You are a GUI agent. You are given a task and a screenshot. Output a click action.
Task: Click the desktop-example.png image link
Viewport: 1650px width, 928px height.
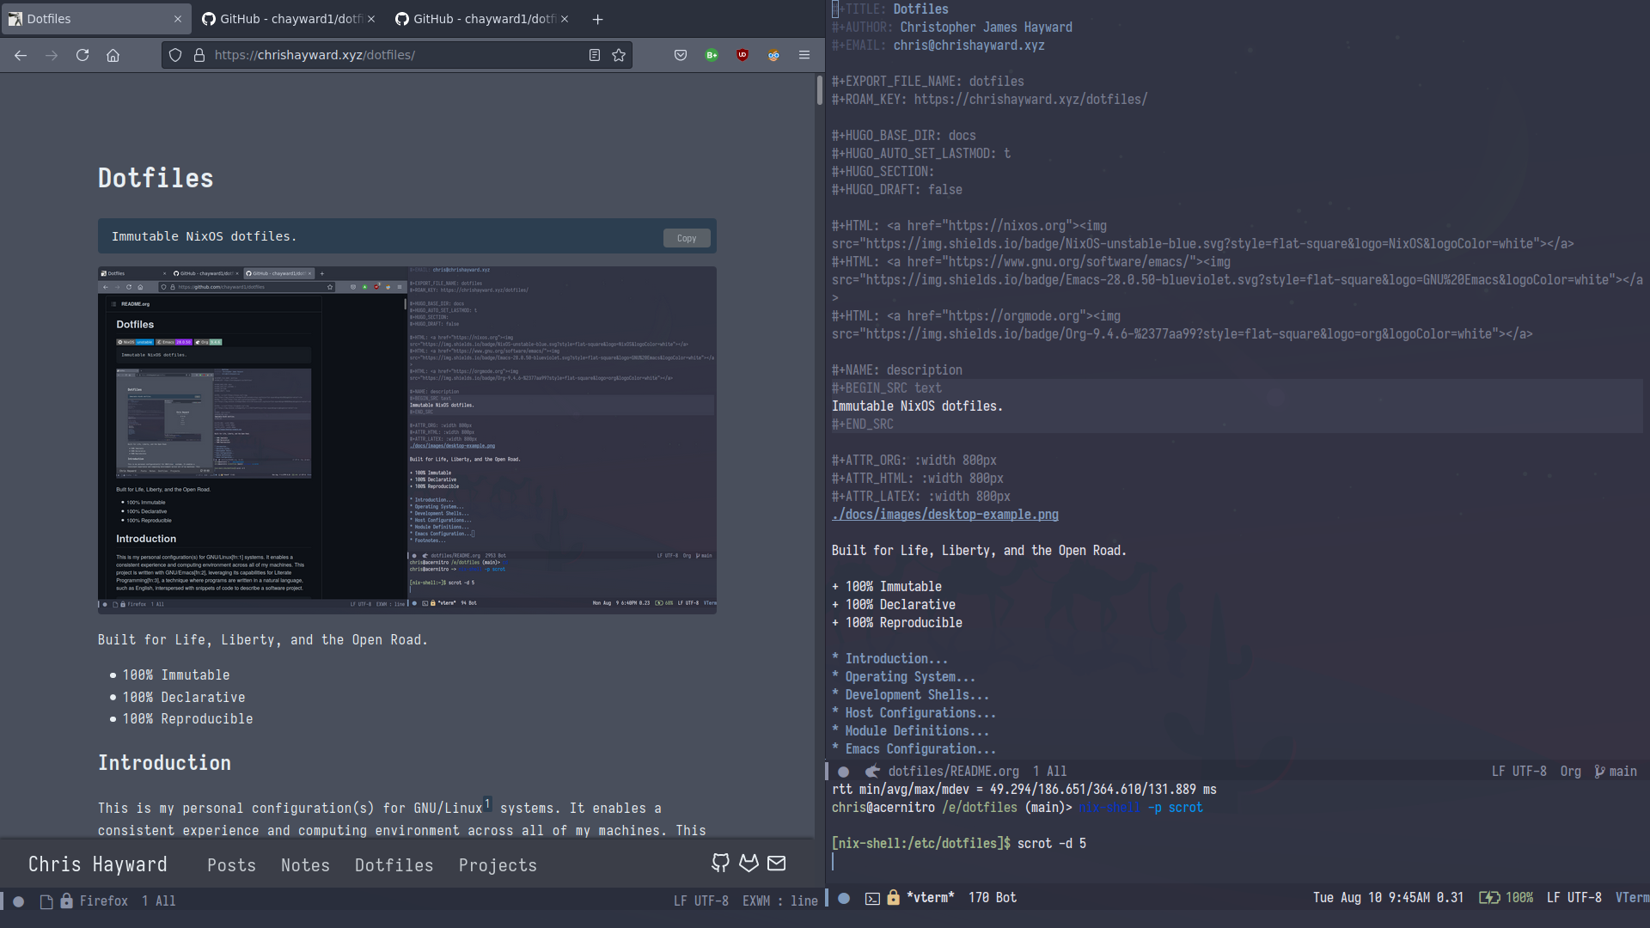point(945,515)
